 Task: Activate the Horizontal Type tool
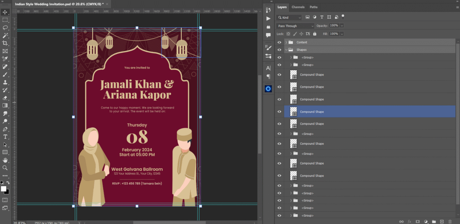5,137
